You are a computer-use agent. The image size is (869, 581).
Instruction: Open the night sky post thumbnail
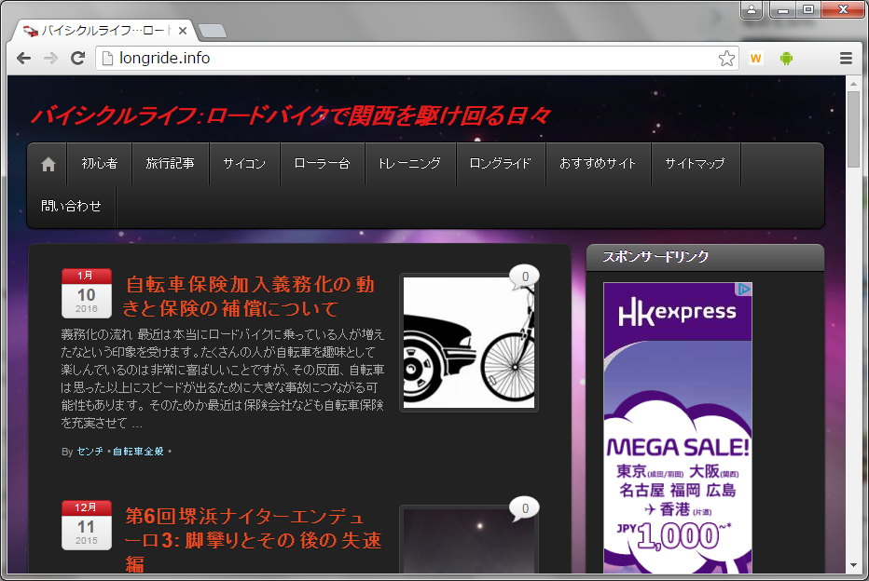tap(469, 539)
